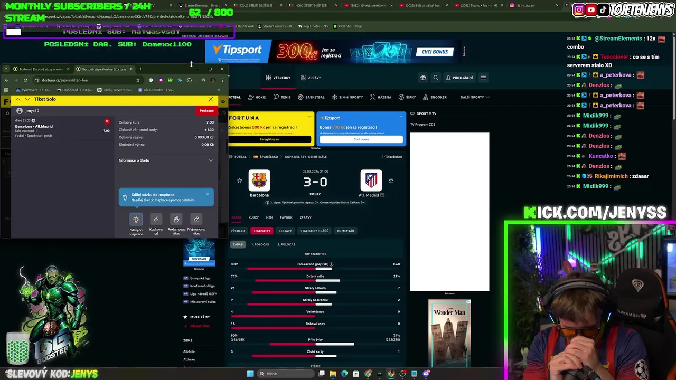
Task: Favorite Atl. Madrid with the star toggle
Action: (391, 180)
